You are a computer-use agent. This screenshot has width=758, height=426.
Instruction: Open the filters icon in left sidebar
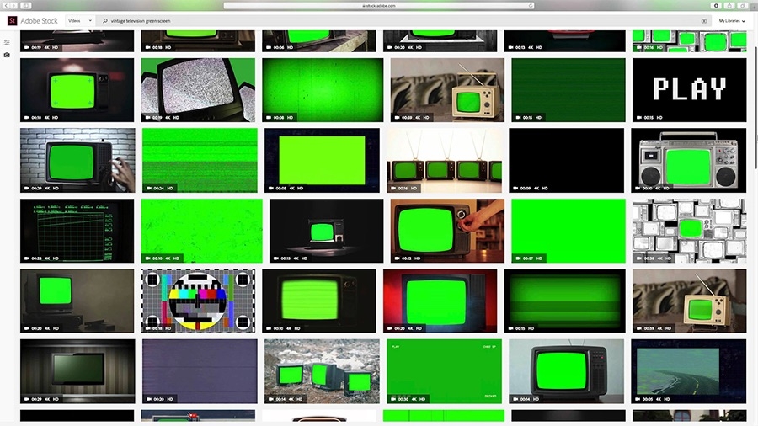tap(7, 42)
